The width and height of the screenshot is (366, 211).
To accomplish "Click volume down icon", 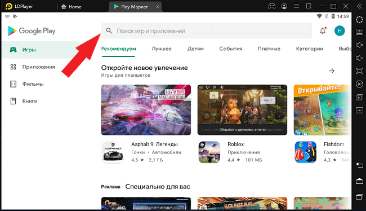I will 359,58.
